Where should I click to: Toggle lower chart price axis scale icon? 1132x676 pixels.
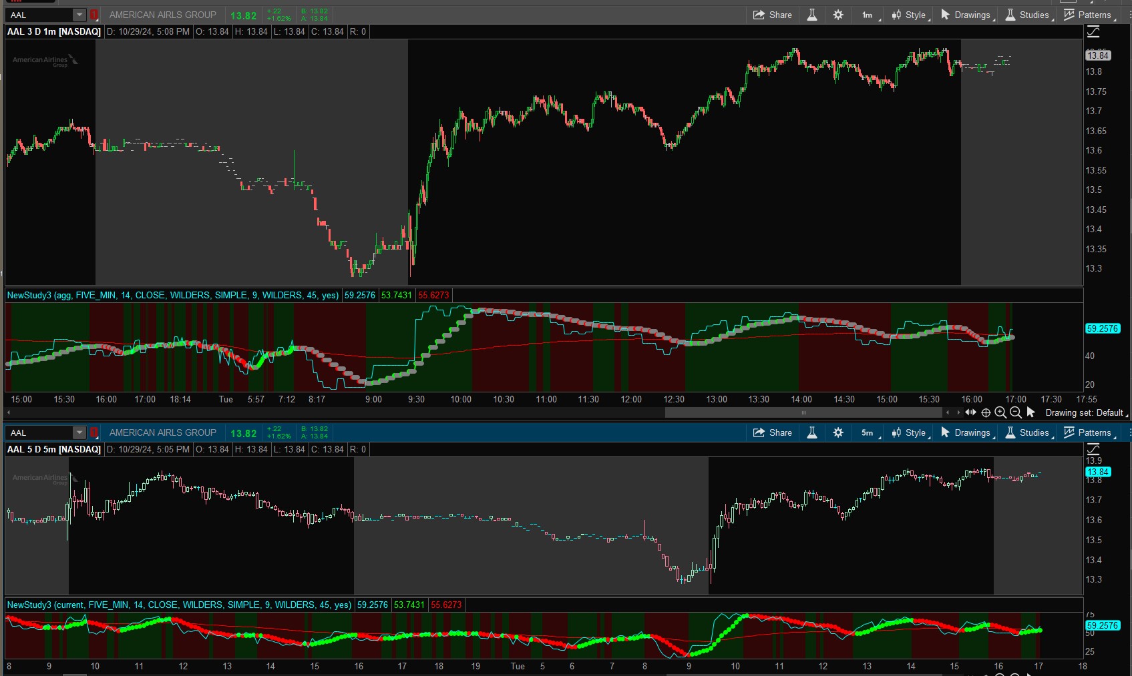point(1093,449)
